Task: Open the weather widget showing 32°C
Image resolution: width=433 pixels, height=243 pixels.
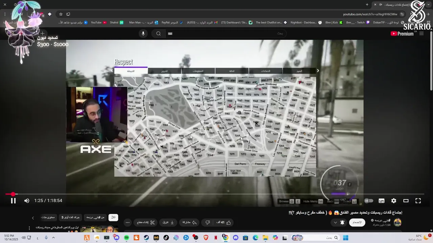Action: 419,238
